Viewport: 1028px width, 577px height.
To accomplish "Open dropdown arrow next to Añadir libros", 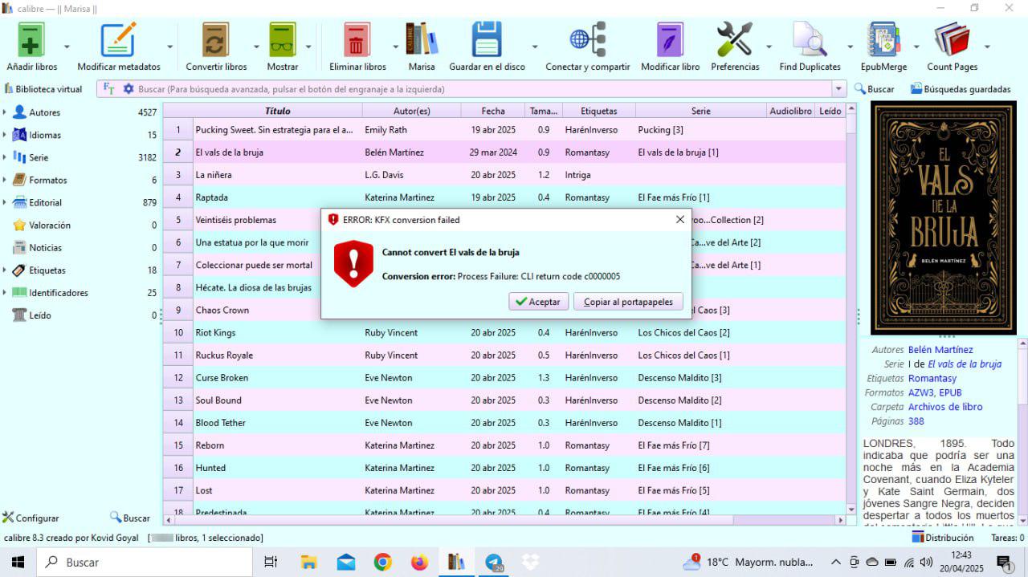I will tap(67, 47).
